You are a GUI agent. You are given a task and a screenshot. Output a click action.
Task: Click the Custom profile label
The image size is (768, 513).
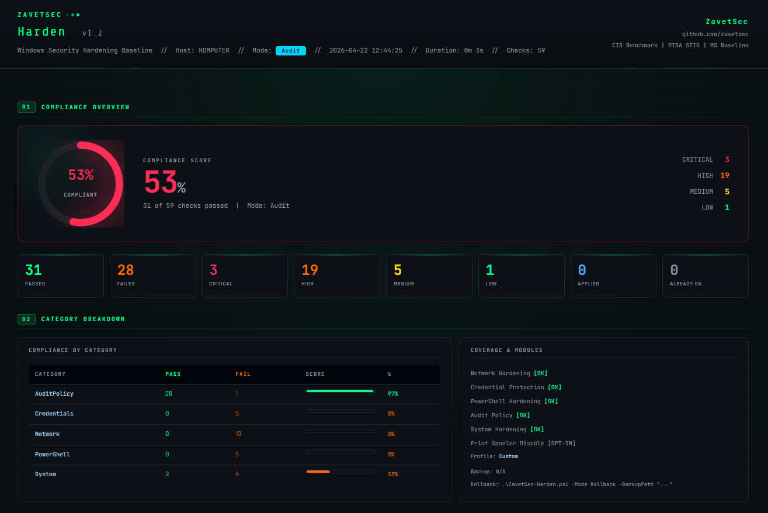click(x=509, y=456)
